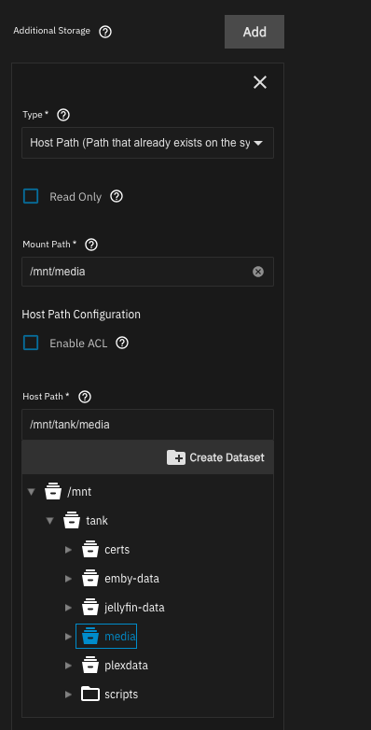Expand the media dataset
Screen dimensions: 371x730
coord(68,636)
